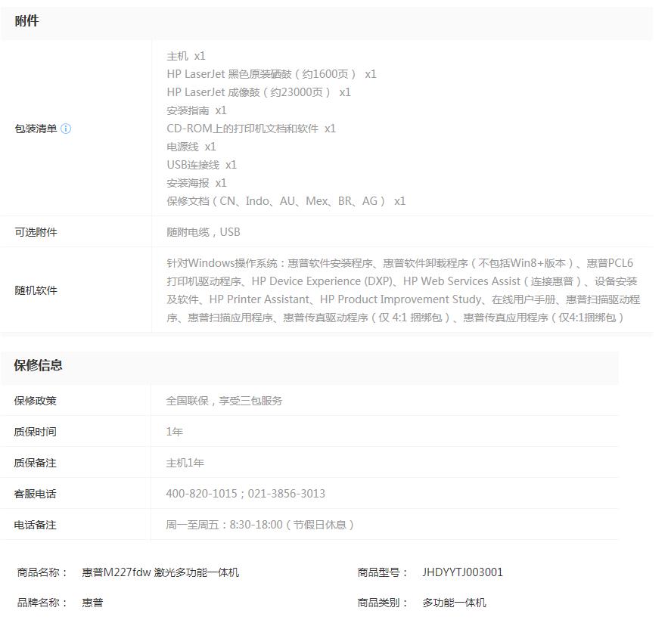Click HP LaserJet 成像鼓 约23000页 entry
The width and height of the screenshot is (668, 620).
pyautogui.click(x=259, y=92)
